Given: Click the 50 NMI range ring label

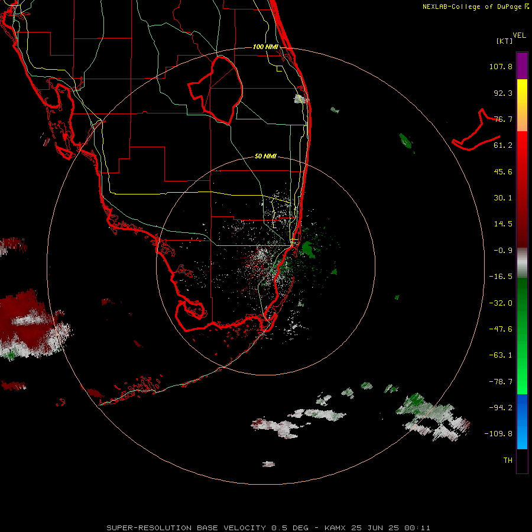Looking at the screenshot, I should [265, 156].
